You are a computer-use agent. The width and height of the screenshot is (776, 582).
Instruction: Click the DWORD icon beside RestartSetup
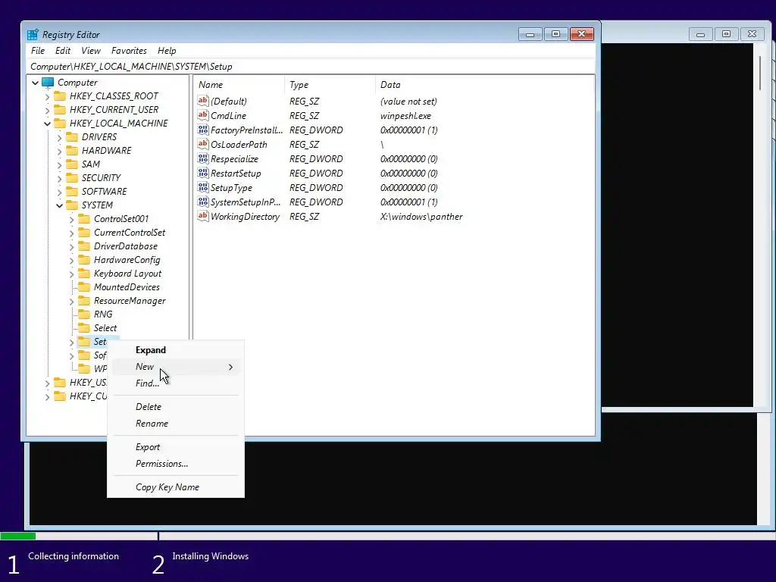point(203,173)
